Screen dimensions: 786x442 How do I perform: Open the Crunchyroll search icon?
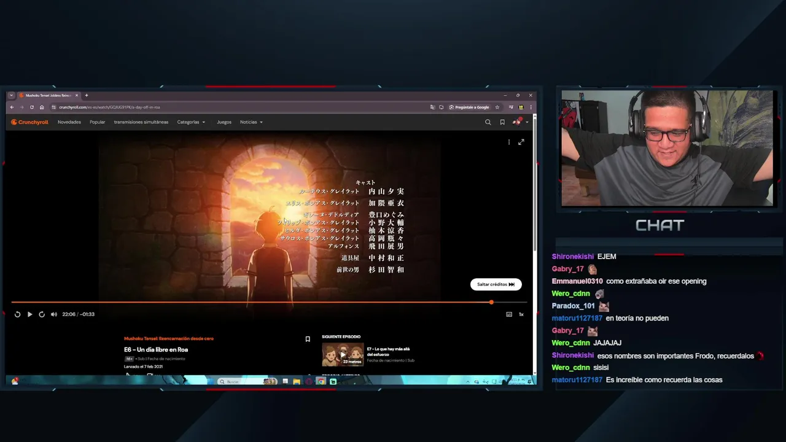tap(488, 122)
